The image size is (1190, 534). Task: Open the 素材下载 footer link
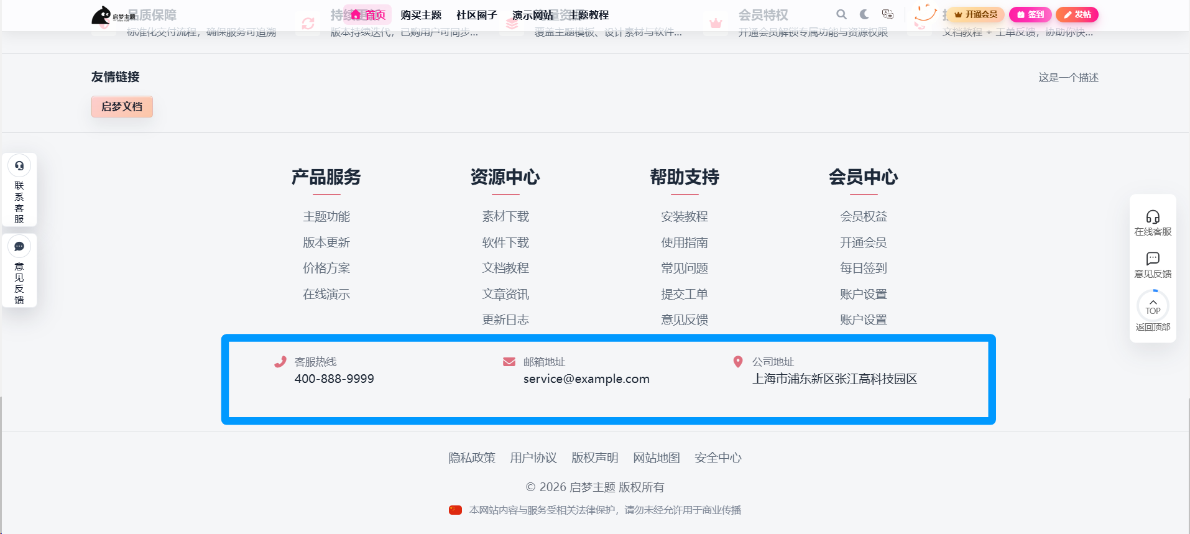coord(505,216)
